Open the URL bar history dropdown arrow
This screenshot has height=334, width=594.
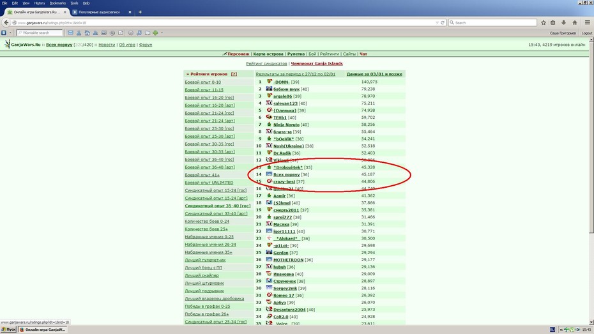(437, 23)
